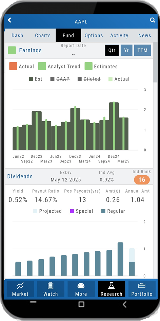The height and width of the screenshot is (321, 160).
Task: Click the vertical scrollbar thumb
Action: pyautogui.click(x=155, y=63)
